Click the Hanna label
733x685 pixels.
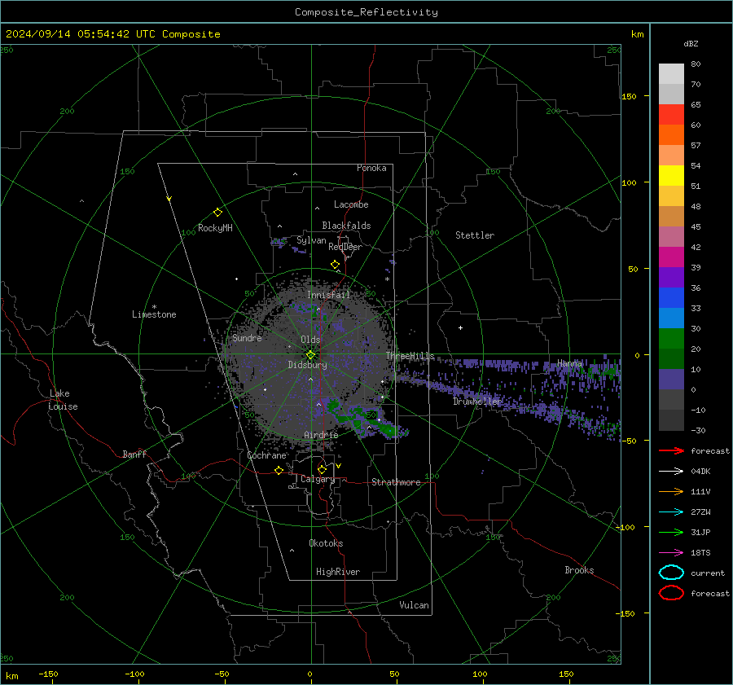[x=569, y=362]
